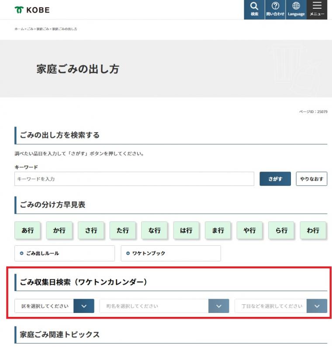The width and height of the screenshot is (332, 347).
Task: Select the さ行 index button
Action: tap(91, 230)
